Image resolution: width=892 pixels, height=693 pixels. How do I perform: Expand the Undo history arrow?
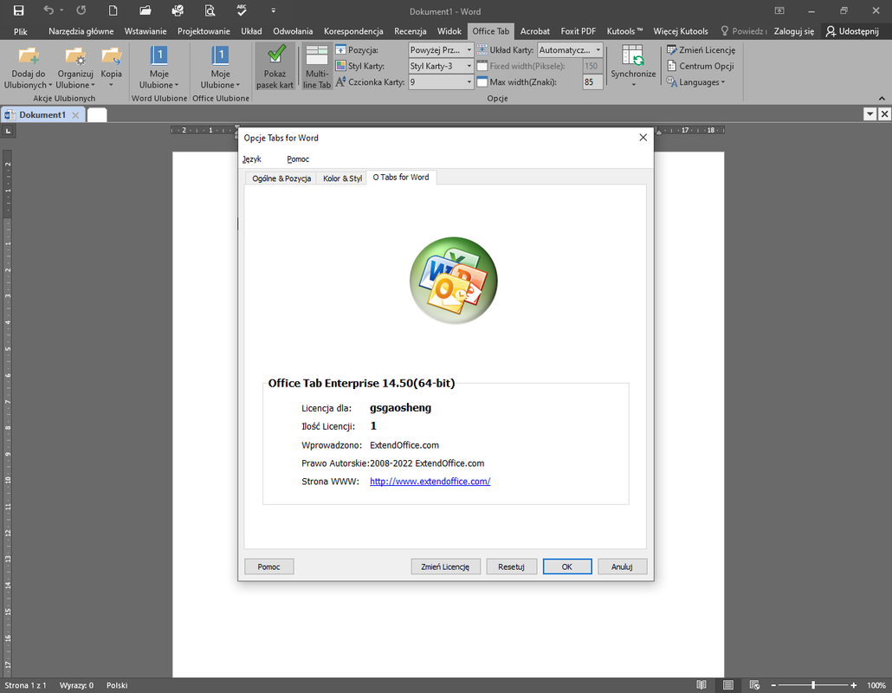tap(61, 10)
